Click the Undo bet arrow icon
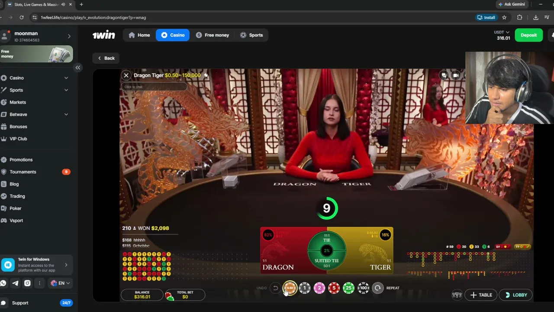The height and width of the screenshot is (312, 554). tap(275, 288)
